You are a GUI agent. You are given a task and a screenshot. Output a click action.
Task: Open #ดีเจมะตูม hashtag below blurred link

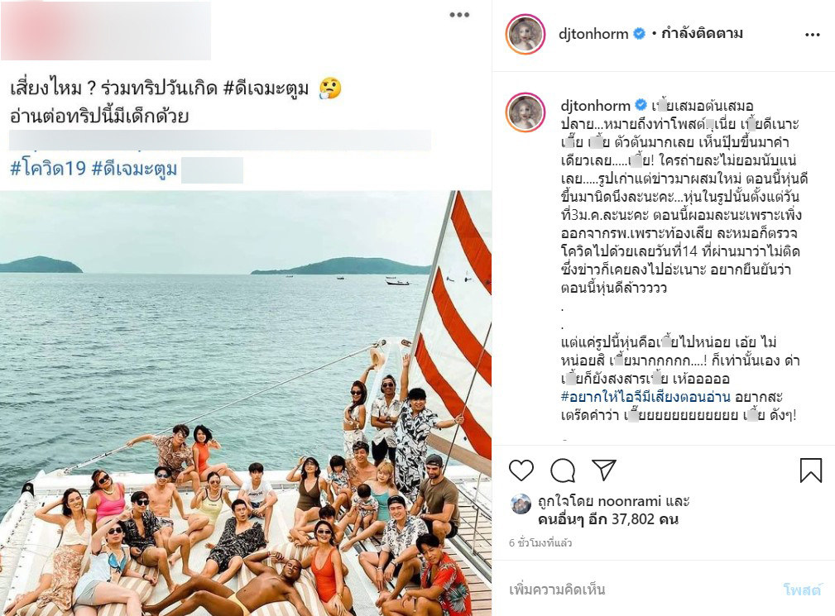(x=134, y=168)
